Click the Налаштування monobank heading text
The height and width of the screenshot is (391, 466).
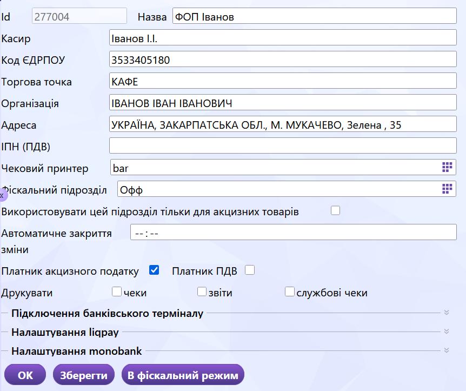pos(76,351)
